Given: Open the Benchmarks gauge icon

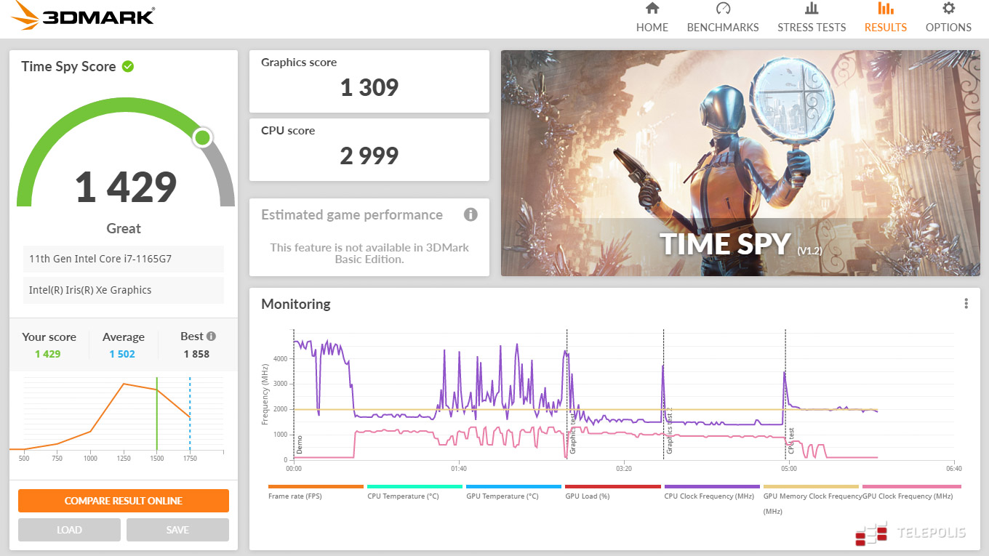Looking at the screenshot, I should (723, 9).
